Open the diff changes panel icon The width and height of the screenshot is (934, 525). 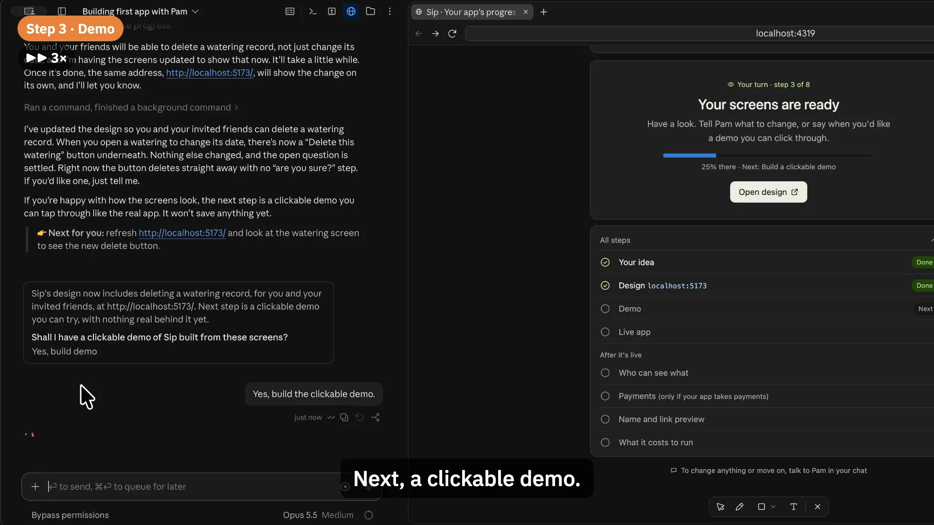[332, 11]
